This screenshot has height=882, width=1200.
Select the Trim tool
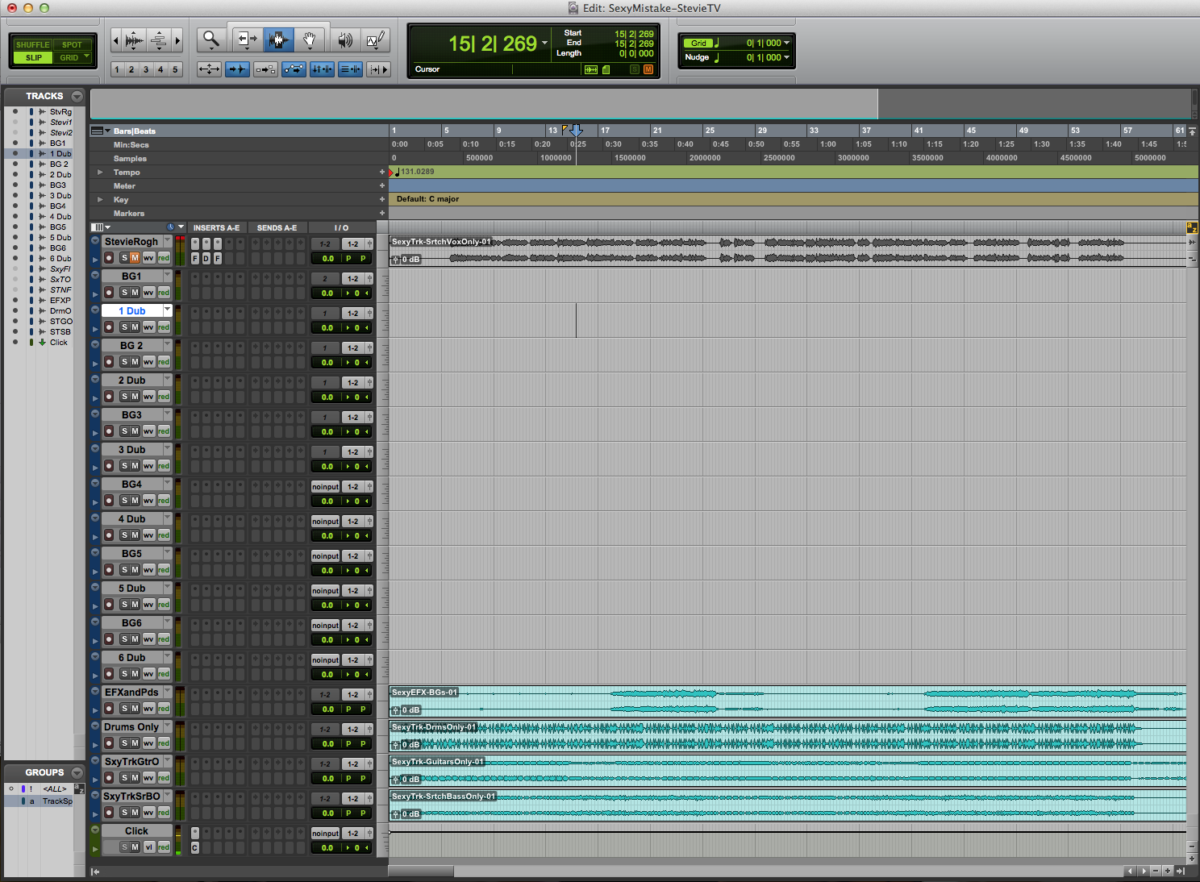[x=247, y=39]
